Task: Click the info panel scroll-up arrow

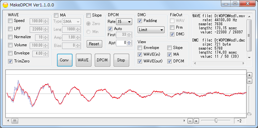Action: pyautogui.click(x=249, y=16)
